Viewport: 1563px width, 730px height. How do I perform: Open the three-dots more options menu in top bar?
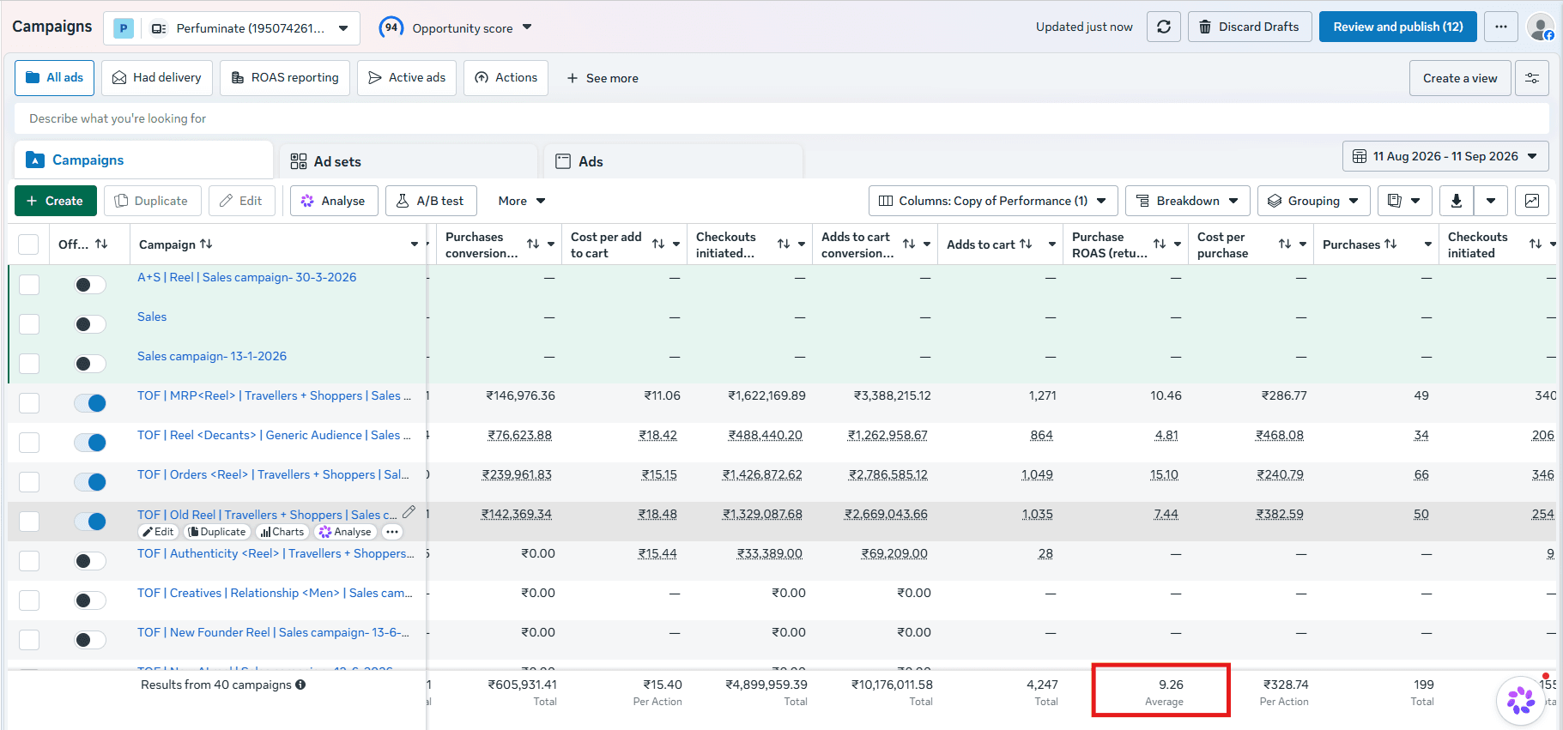pos(1500,27)
